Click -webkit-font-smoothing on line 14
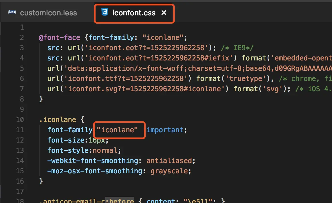Viewport: 332px width, 203px height. point(92,161)
